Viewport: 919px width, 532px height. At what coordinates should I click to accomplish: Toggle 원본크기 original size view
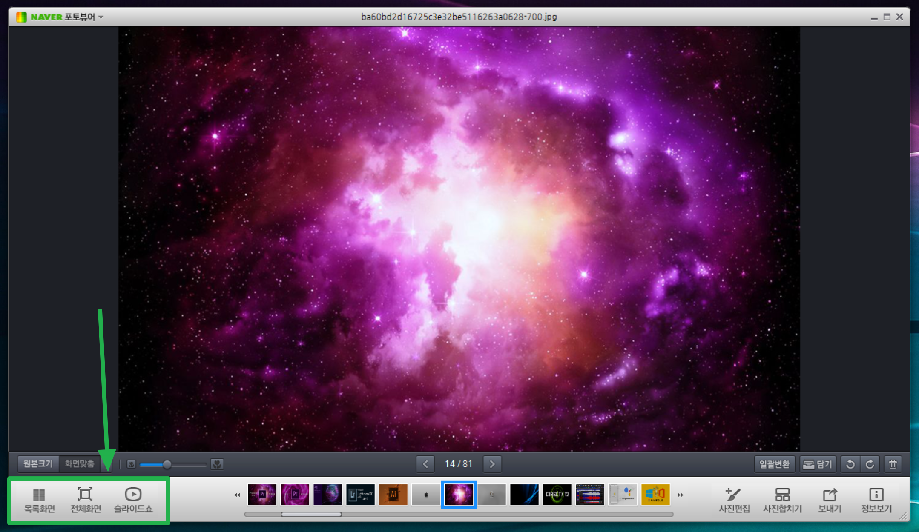click(x=37, y=464)
